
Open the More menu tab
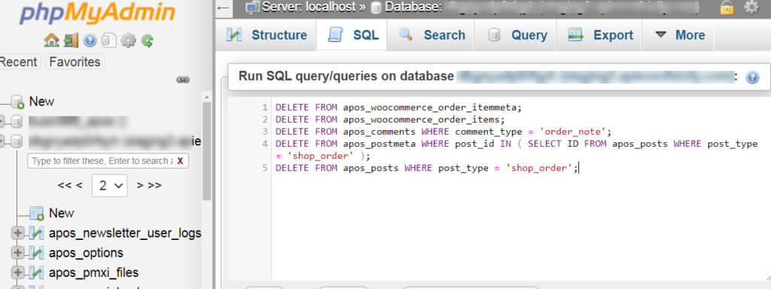click(x=681, y=35)
